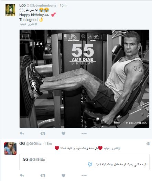152x181 pixels.
Task: Click the Lob !! display name
Action: click(x=24, y=5)
